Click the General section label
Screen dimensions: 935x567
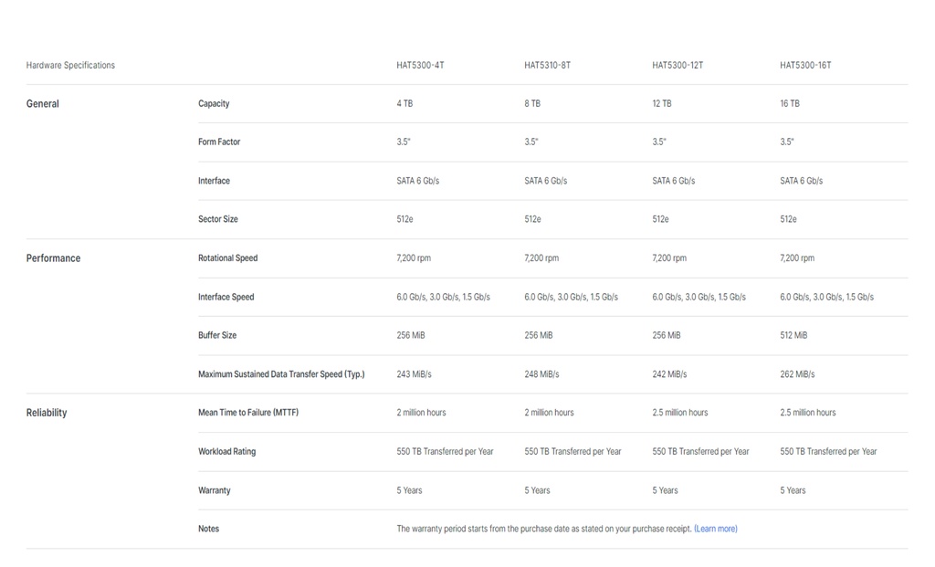(x=42, y=104)
